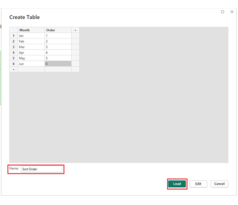Click the Name input field

(x=41, y=169)
